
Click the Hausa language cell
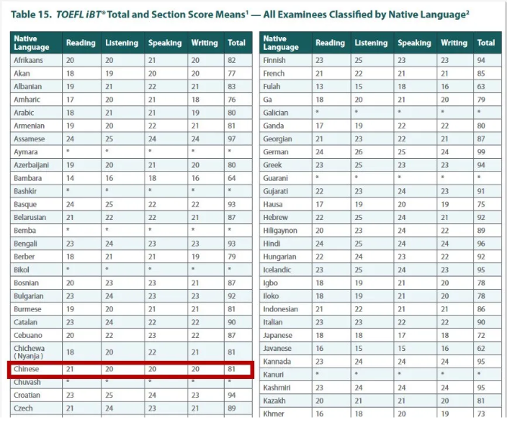click(286, 204)
